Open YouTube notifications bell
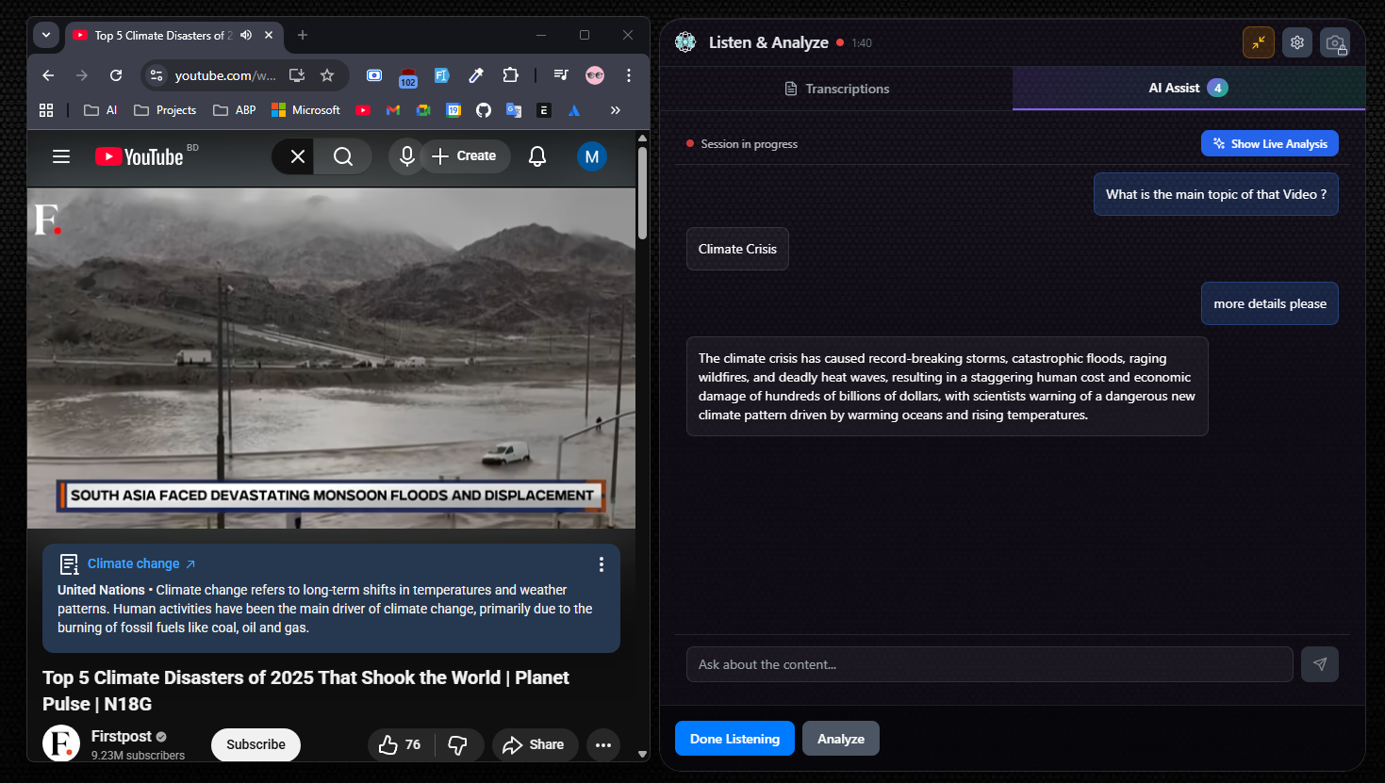The image size is (1385, 783). click(x=537, y=156)
